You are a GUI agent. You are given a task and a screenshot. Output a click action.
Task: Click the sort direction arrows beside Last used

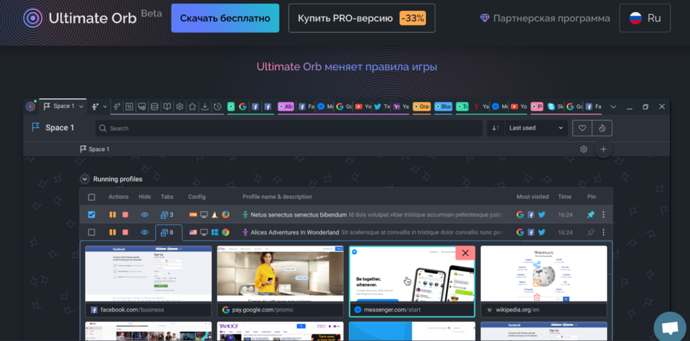496,128
